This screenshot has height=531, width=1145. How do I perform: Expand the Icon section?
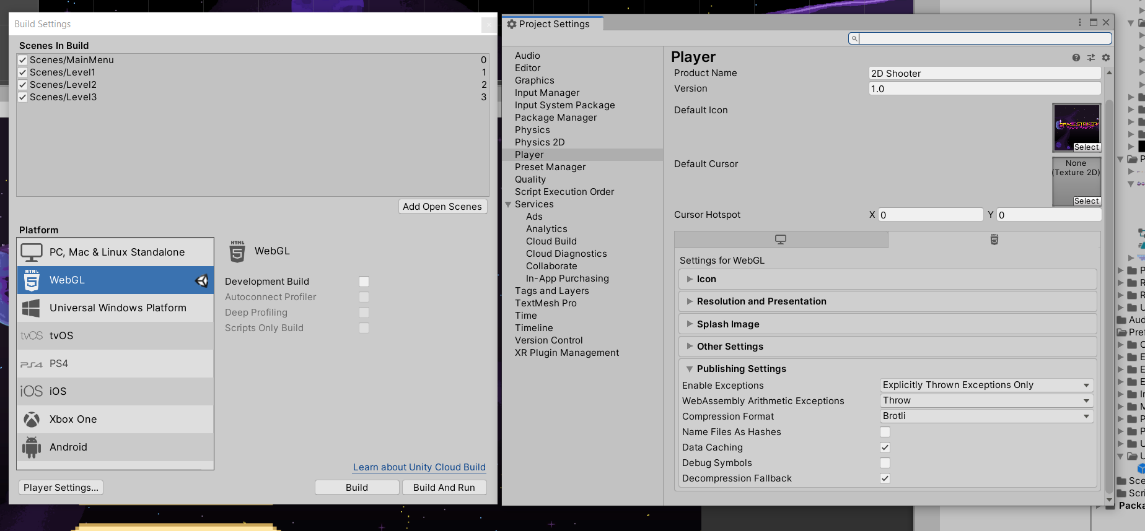[888, 279]
